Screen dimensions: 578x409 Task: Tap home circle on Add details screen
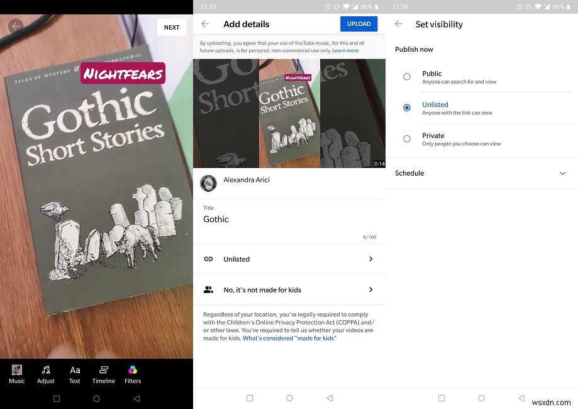point(290,398)
